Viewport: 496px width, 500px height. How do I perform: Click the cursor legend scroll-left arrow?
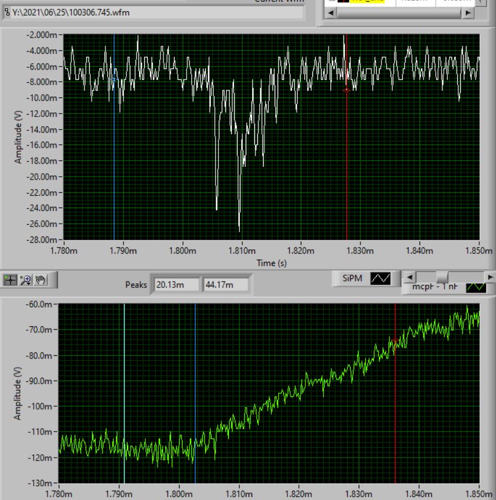(331, 13)
